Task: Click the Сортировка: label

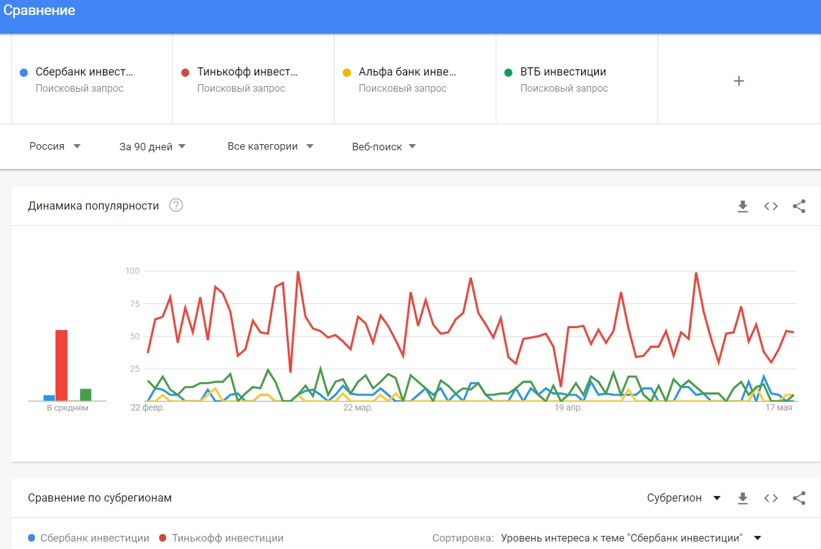Action: point(463,538)
